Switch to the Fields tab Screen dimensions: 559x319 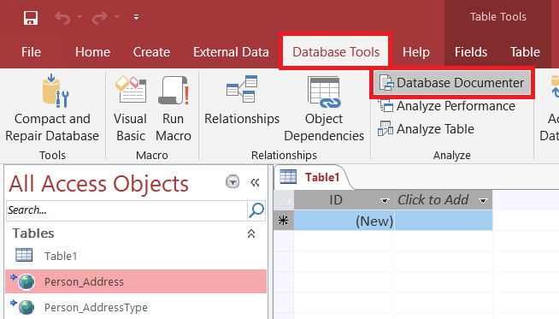click(x=471, y=52)
